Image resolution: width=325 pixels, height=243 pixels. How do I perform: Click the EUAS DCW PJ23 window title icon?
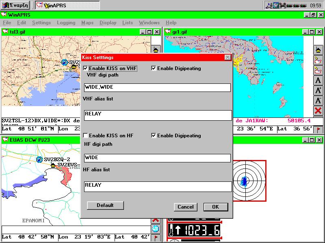5,140
